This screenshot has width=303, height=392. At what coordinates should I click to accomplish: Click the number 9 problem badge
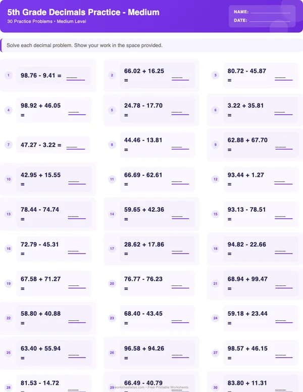coord(216,144)
